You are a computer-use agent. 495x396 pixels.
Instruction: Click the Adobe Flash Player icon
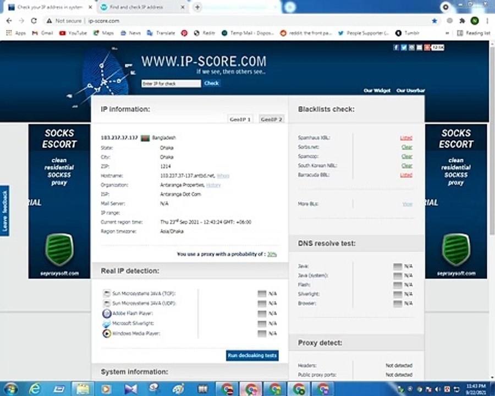tap(107, 313)
